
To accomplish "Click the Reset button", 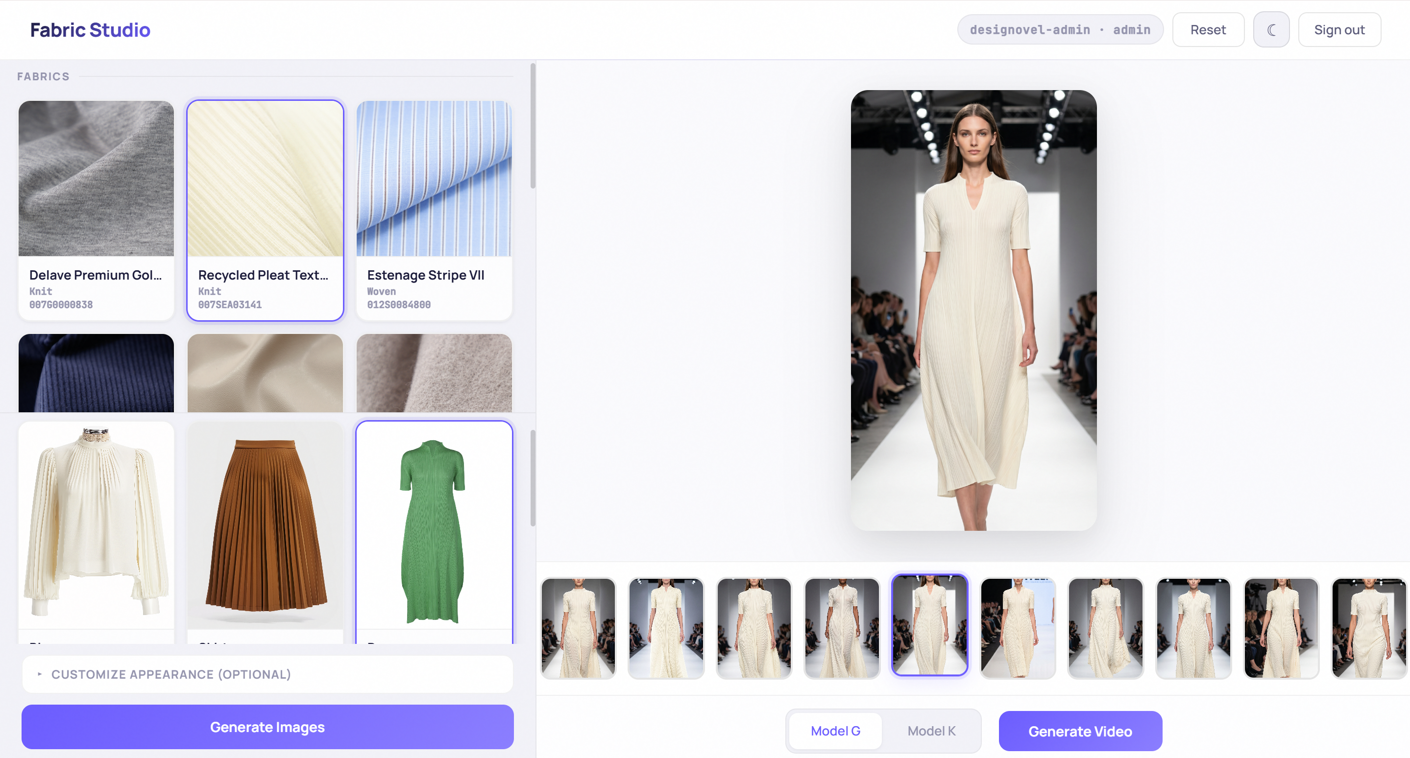I will click(1208, 29).
